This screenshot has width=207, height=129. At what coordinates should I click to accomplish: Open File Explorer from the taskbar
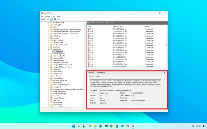pos(95,126)
